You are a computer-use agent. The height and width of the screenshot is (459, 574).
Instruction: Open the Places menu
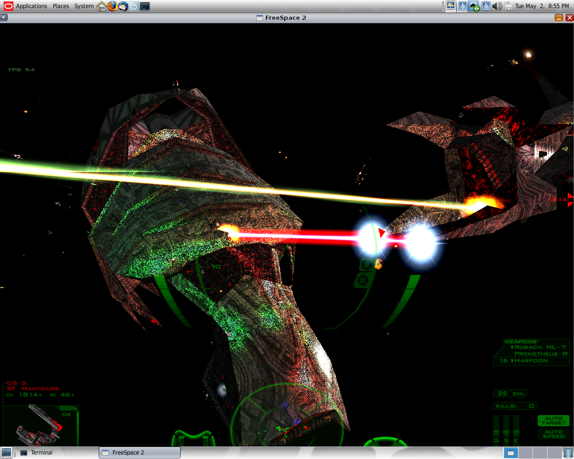61,6
